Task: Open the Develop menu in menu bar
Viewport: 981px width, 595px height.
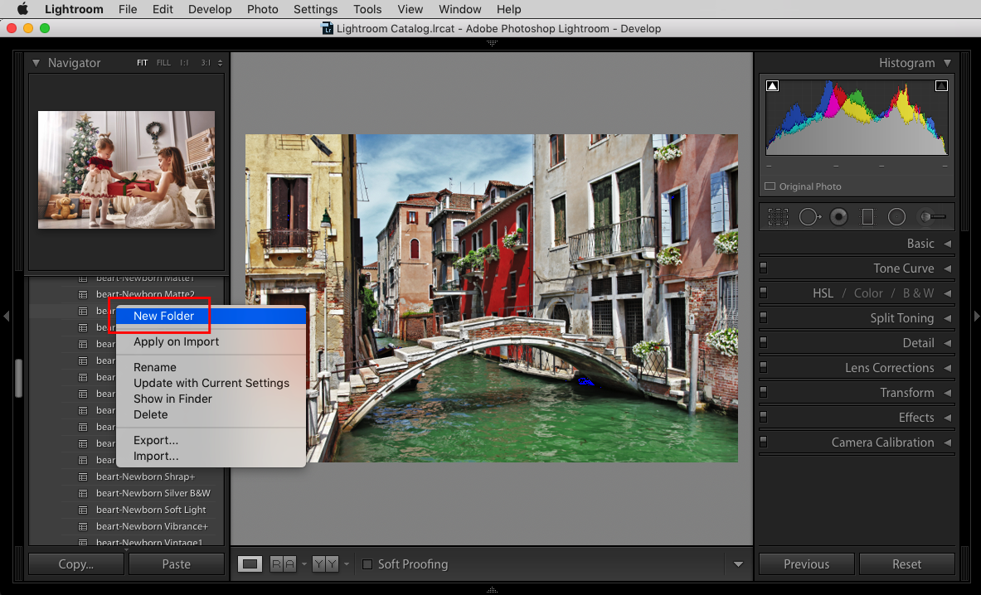Action: [x=210, y=9]
